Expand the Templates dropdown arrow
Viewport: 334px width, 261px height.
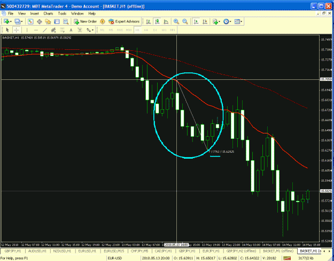(x=241, y=21)
